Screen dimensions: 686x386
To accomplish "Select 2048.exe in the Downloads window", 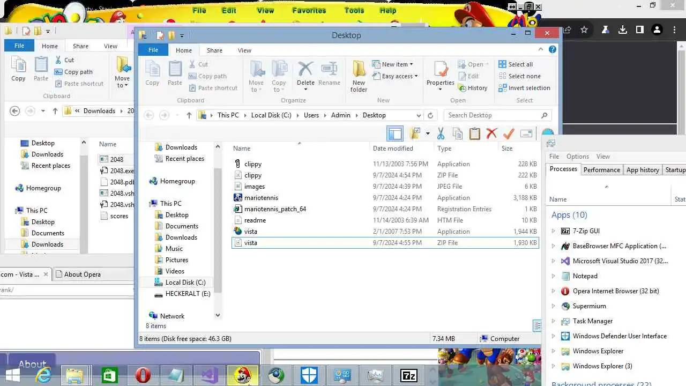I will pyautogui.click(x=117, y=171).
